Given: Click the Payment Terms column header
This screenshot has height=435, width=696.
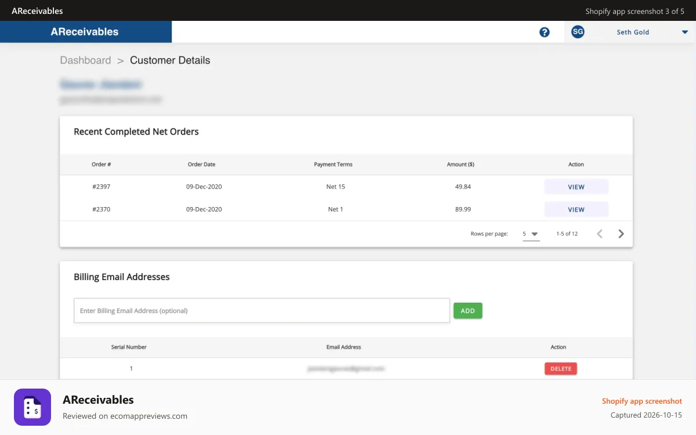Looking at the screenshot, I should [333, 165].
